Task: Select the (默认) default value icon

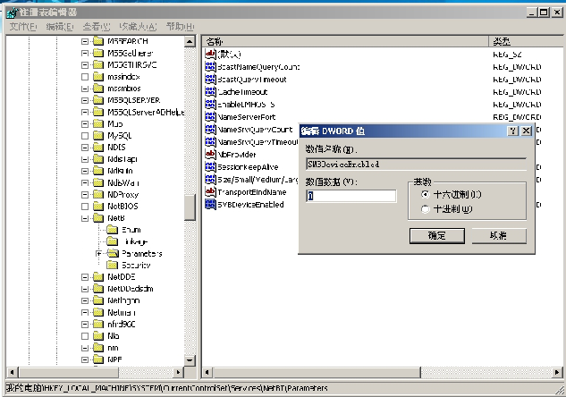Action: point(210,55)
